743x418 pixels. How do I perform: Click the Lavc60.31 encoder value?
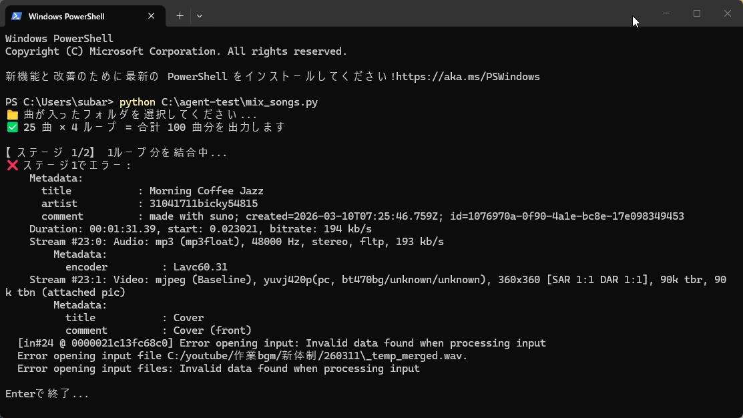point(200,267)
